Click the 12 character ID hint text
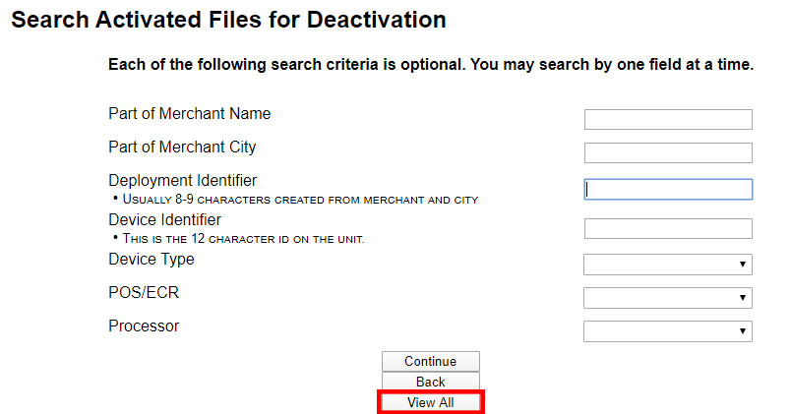This screenshot has height=414, width=791. point(243,239)
